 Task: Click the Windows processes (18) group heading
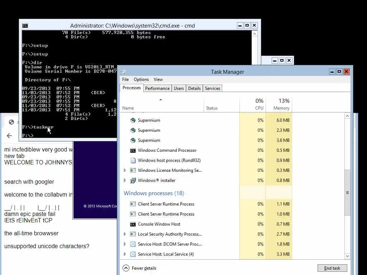pyautogui.click(x=154, y=193)
